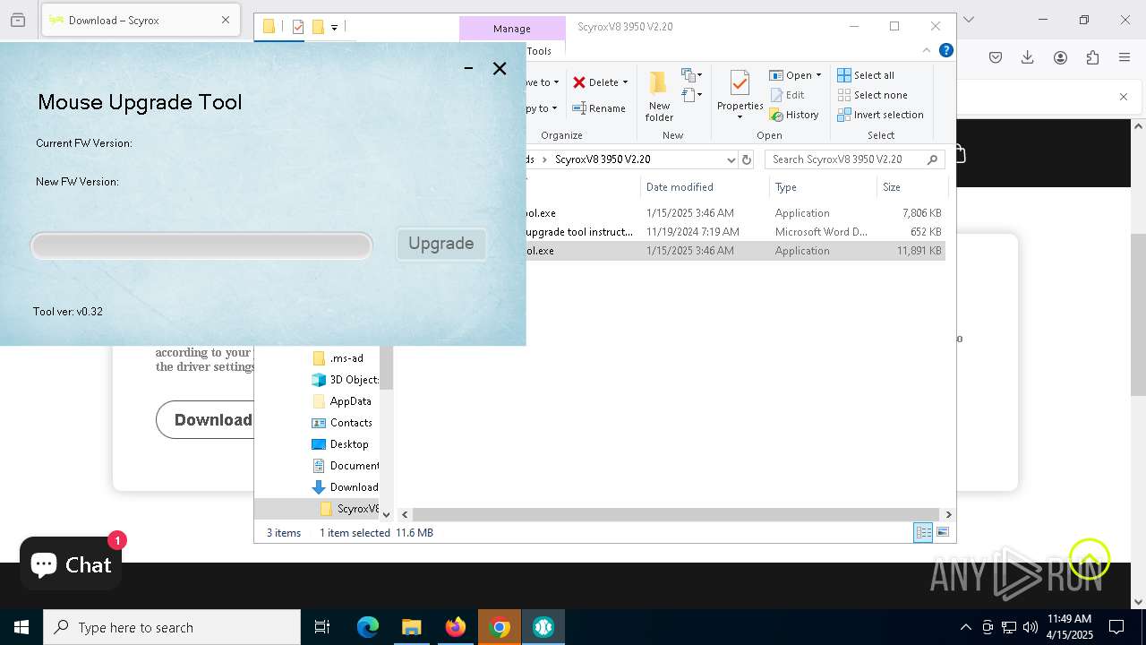Open Firefox Extensions puzzle icon
This screenshot has height=645, width=1146.
tap(1092, 57)
